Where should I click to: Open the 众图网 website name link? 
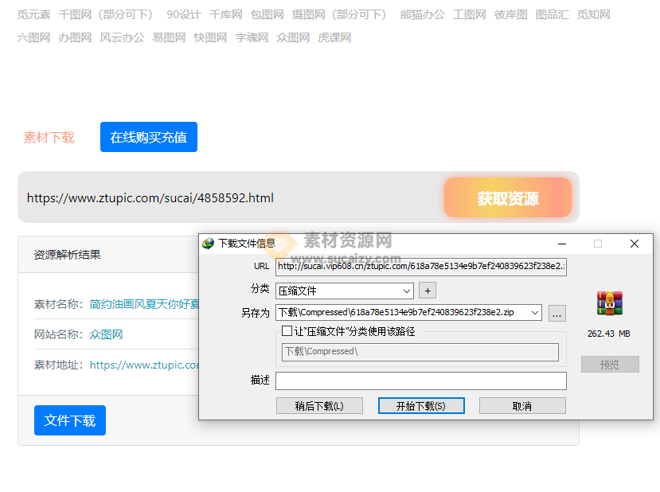106,334
